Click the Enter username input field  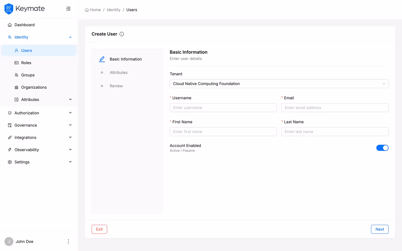(x=223, y=107)
